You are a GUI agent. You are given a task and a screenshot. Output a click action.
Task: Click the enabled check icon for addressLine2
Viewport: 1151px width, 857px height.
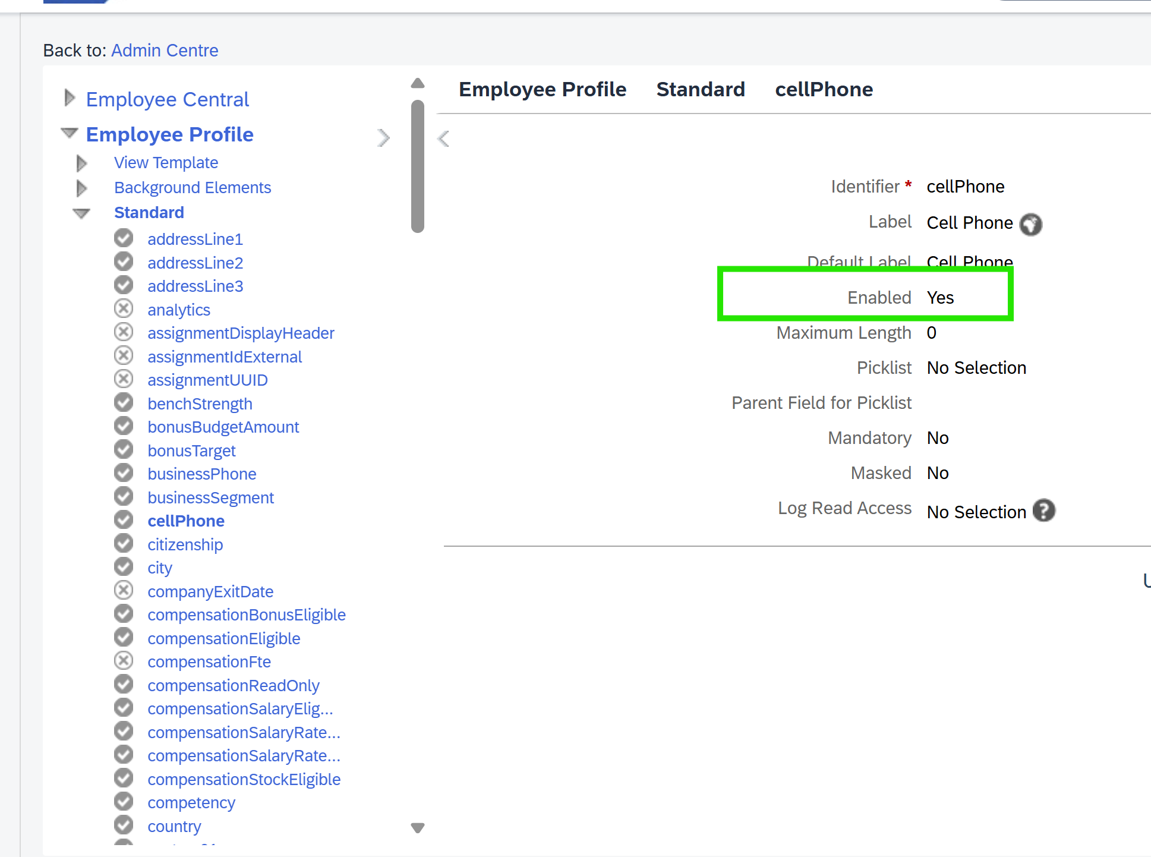click(x=124, y=261)
